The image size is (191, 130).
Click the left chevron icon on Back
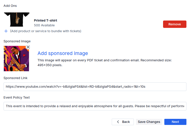pos(118,122)
